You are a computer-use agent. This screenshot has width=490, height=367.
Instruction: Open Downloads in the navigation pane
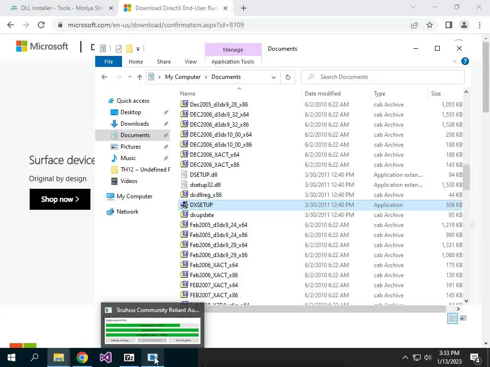point(134,124)
